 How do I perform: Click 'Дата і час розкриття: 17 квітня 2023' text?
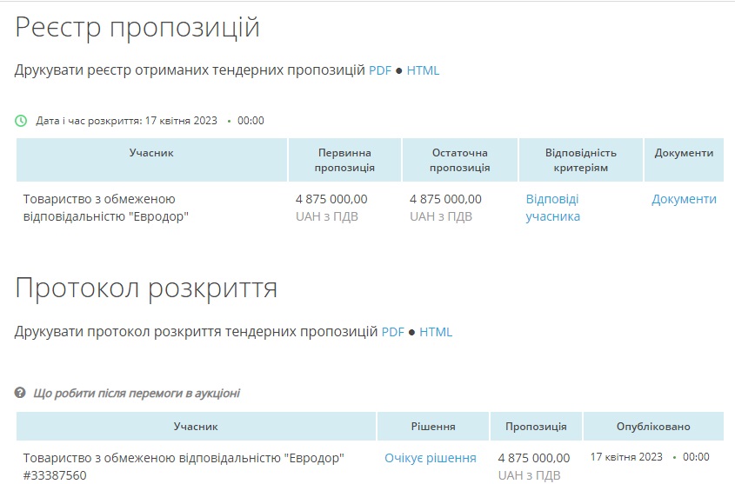click(x=127, y=121)
